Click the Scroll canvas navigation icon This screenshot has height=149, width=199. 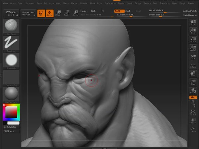193,22
